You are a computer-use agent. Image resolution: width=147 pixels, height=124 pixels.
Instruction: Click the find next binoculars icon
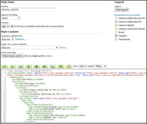point(45,66)
